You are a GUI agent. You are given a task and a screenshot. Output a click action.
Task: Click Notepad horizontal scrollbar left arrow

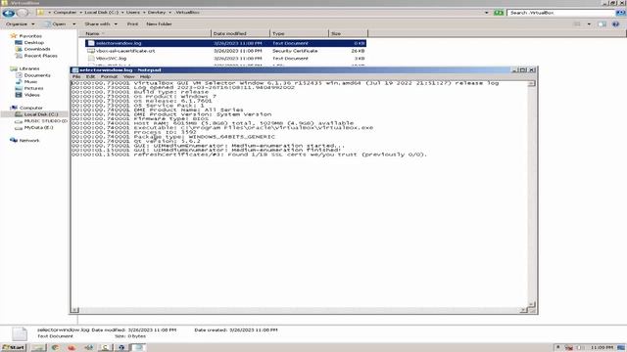click(74, 310)
